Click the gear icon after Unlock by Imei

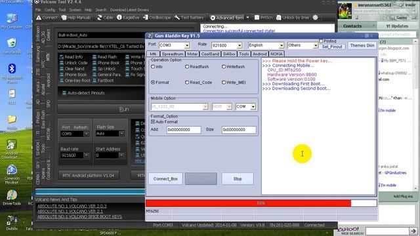(x=315, y=18)
